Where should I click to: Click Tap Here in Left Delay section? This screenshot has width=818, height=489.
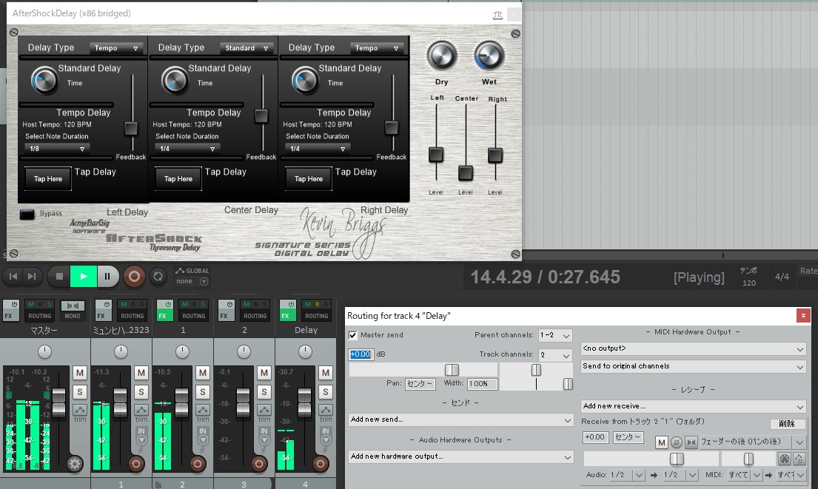pos(48,179)
